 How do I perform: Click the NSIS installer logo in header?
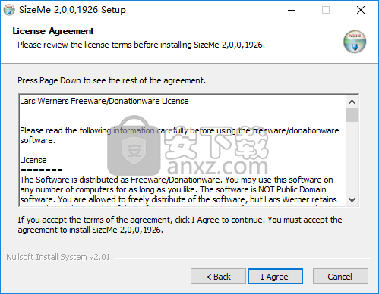coord(355,42)
